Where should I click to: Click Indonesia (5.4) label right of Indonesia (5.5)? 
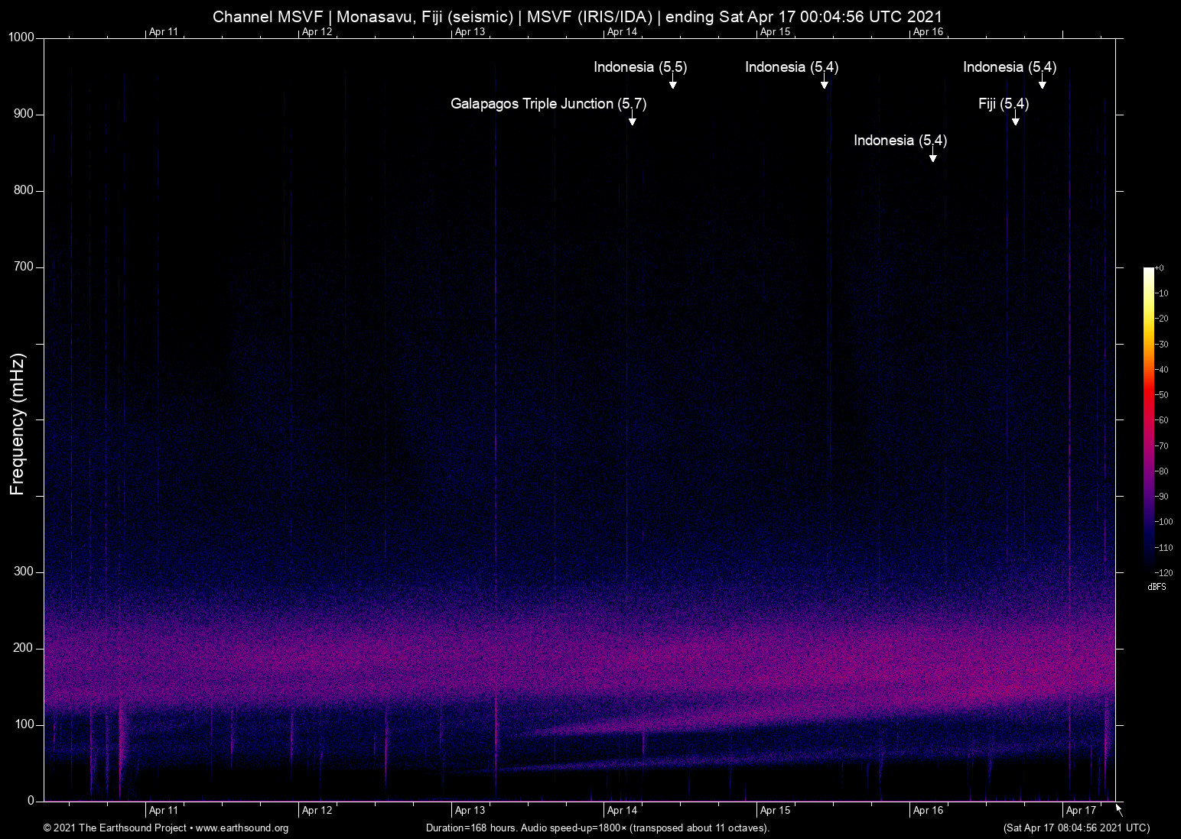(792, 67)
